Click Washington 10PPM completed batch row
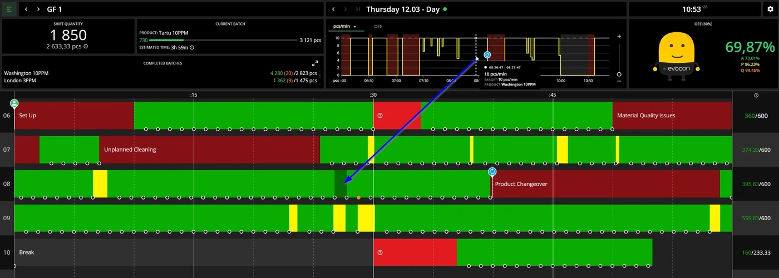Viewport: 779px width, 278px height. [161, 73]
